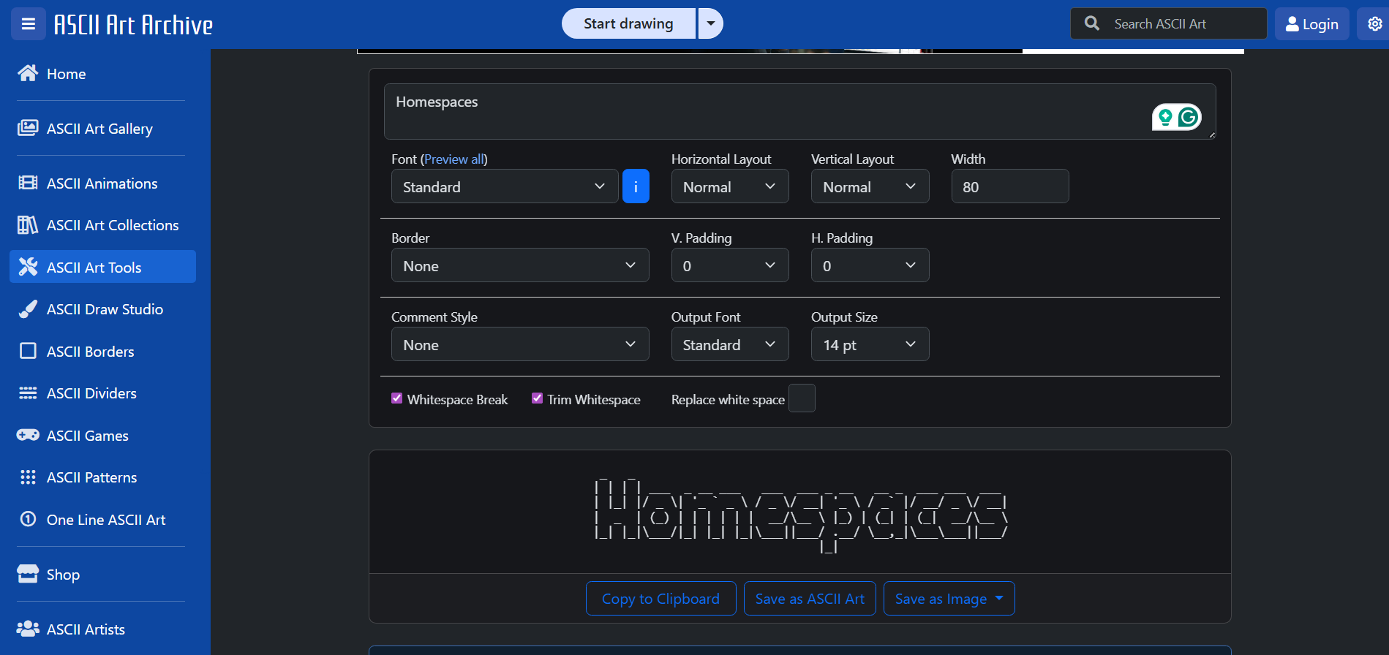Click the Login button
Screen dimensions: 1389x655
coord(1311,24)
